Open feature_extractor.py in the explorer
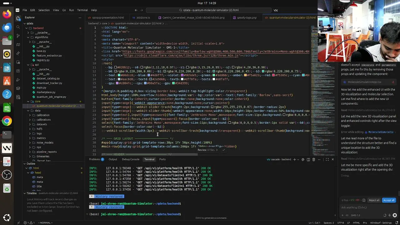Screen dimensions: 400x225 click(x=49, y=56)
